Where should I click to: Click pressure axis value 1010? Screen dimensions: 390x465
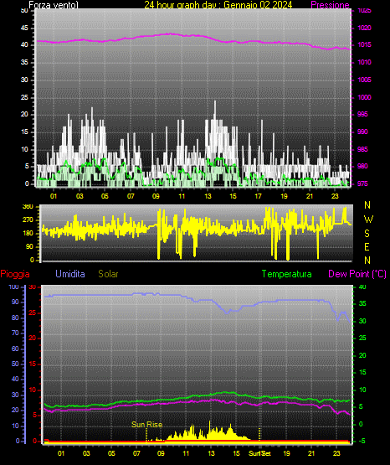tap(365, 62)
